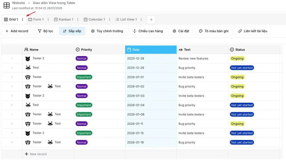Open the Grid 1 three-dot options menu
This screenshot has height=162, width=286.
(x=23, y=19)
